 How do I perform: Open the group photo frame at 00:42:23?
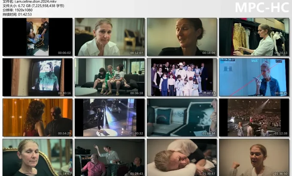[x=182, y=77]
